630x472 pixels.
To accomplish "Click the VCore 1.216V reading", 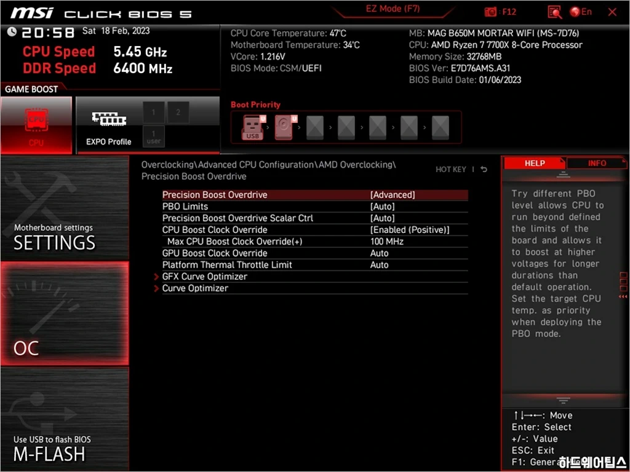I will (x=258, y=57).
